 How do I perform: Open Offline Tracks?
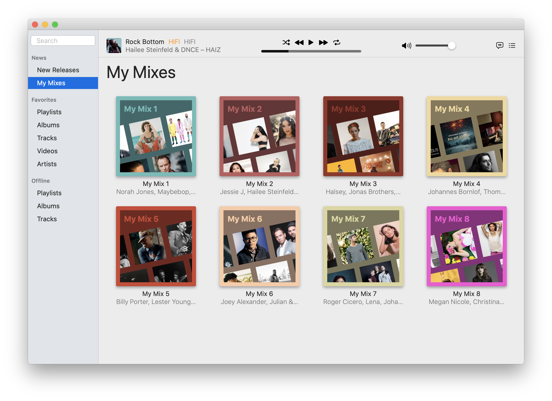point(63,219)
